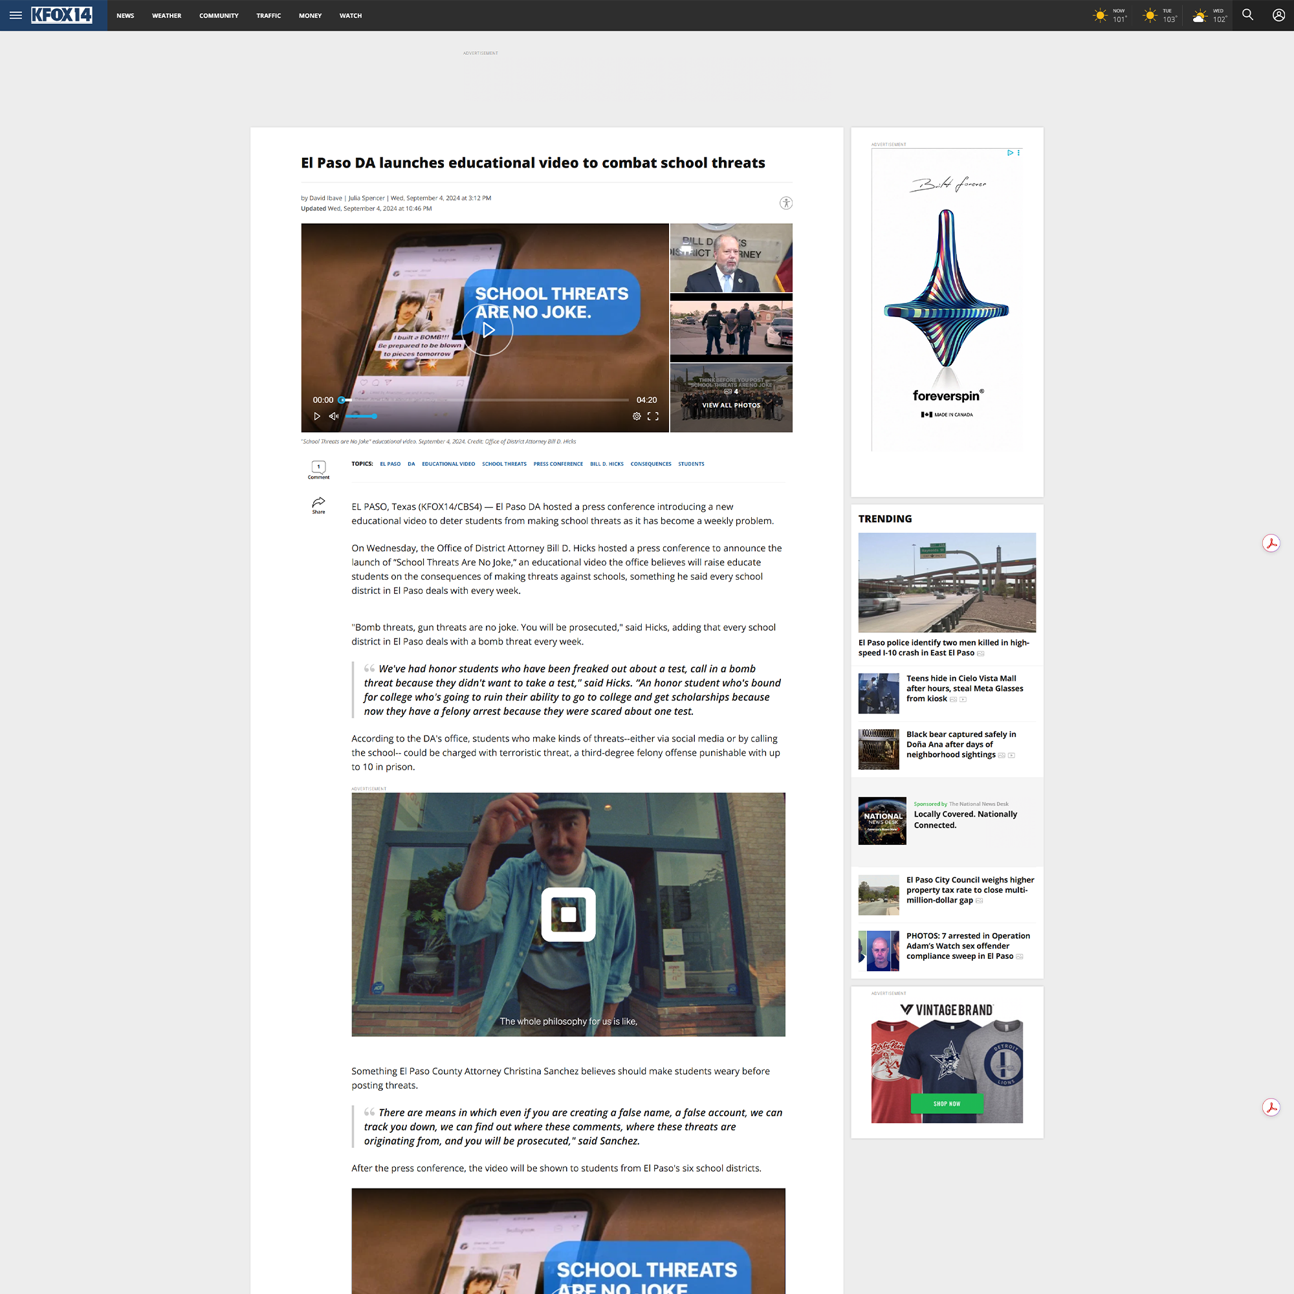The height and width of the screenshot is (1294, 1294).
Task: Open the black bear captured story
Action: (x=961, y=744)
